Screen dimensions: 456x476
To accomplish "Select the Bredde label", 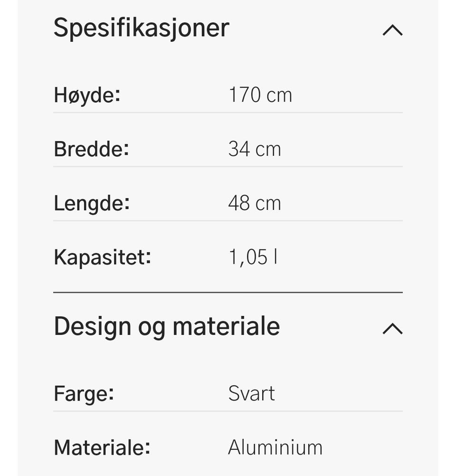I will tap(91, 149).
